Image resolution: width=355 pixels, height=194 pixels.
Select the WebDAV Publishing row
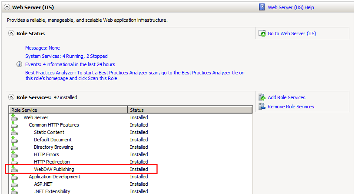tap(54, 169)
